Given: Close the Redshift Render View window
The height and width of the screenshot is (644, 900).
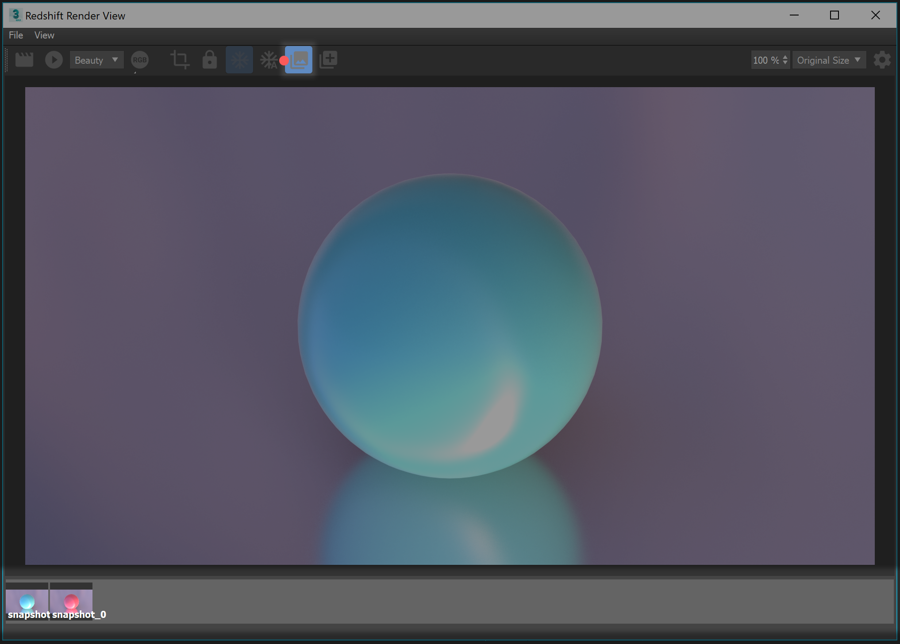Looking at the screenshot, I should [875, 15].
